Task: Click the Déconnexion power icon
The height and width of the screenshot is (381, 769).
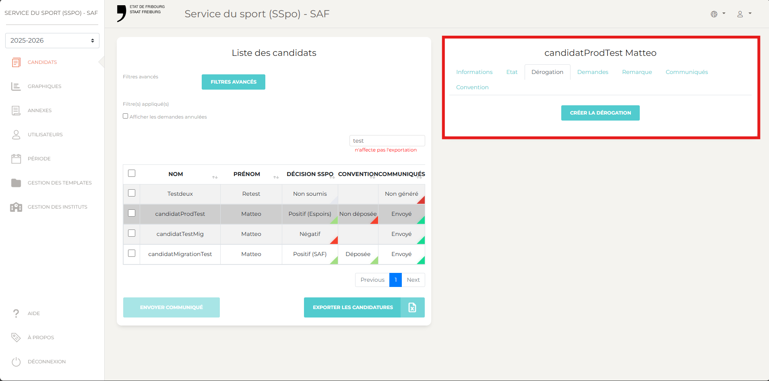Action: (x=16, y=362)
